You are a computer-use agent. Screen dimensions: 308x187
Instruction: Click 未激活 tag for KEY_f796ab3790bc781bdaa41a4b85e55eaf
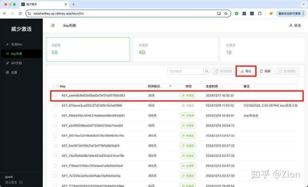188,166
